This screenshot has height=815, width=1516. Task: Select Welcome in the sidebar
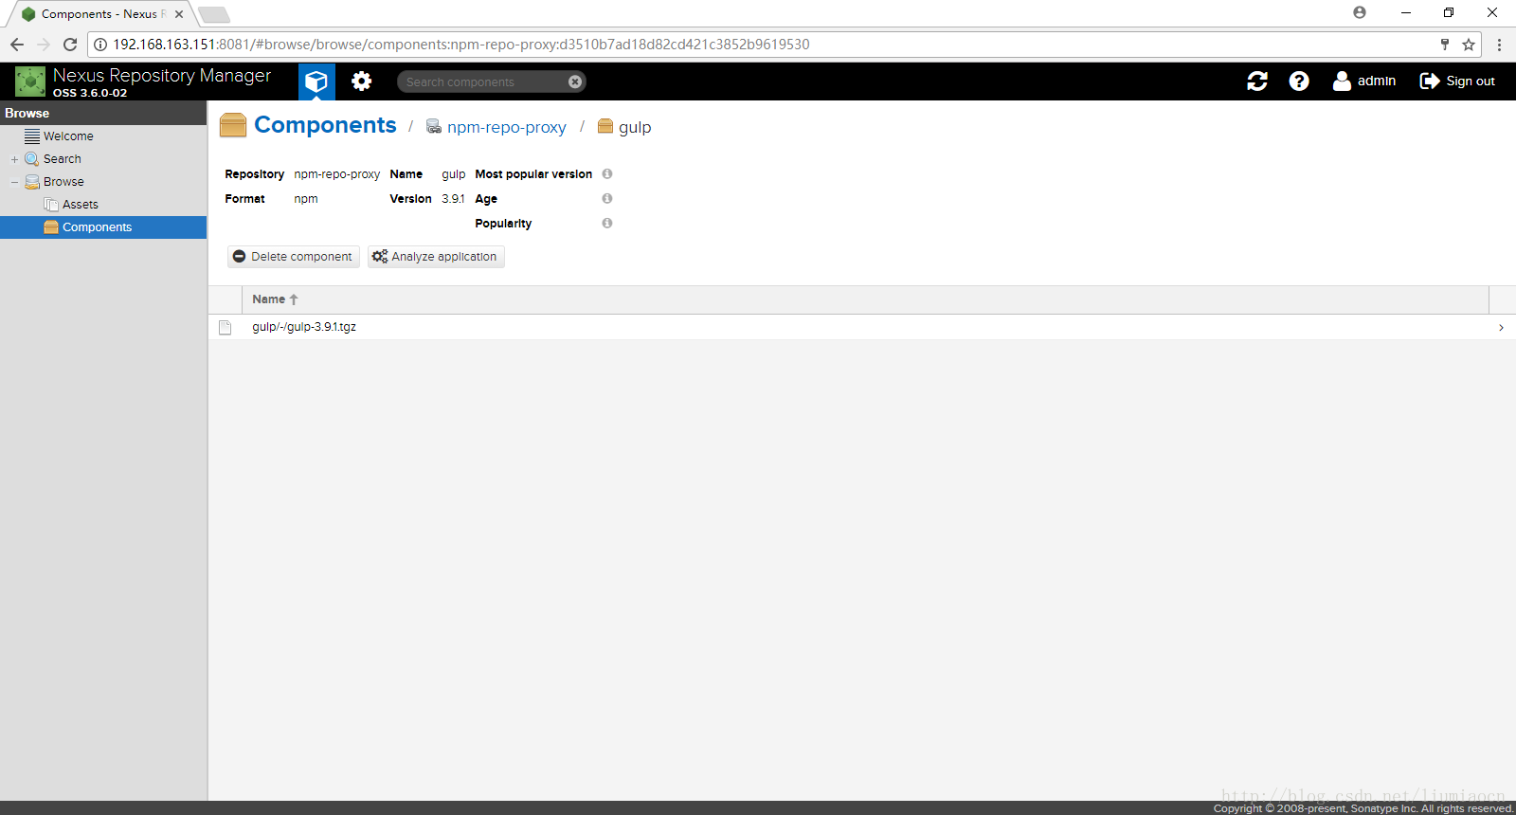(x=68, y=136)
